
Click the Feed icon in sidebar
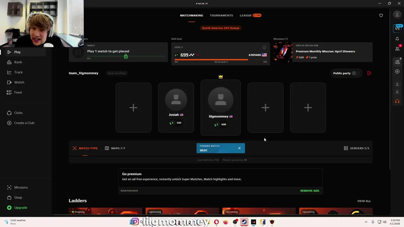[9, 92]
